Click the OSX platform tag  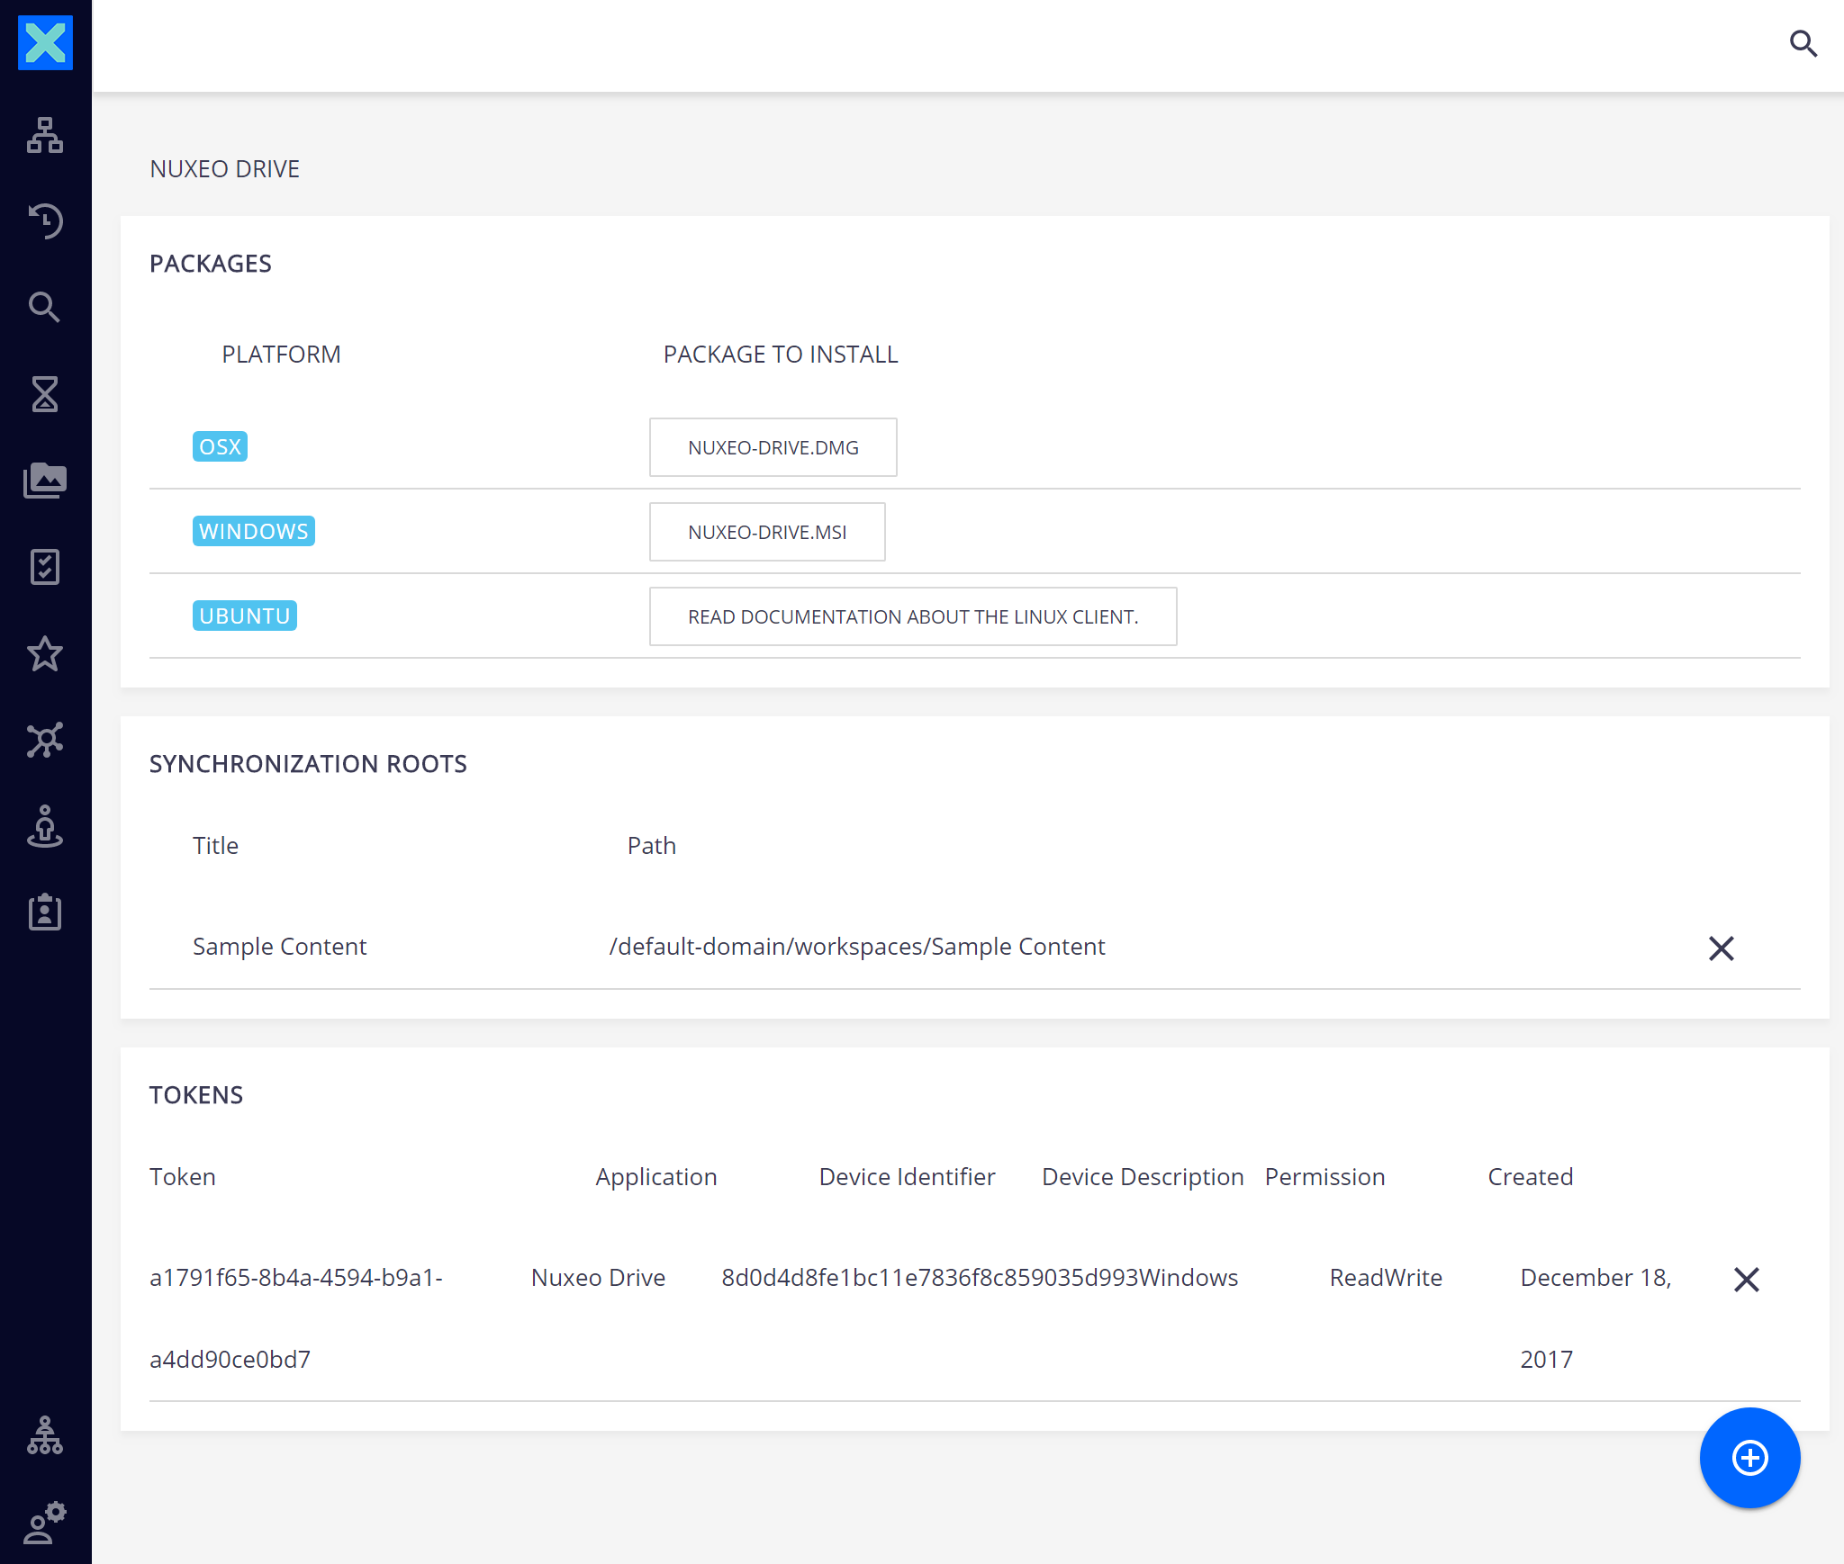point(220,447)
